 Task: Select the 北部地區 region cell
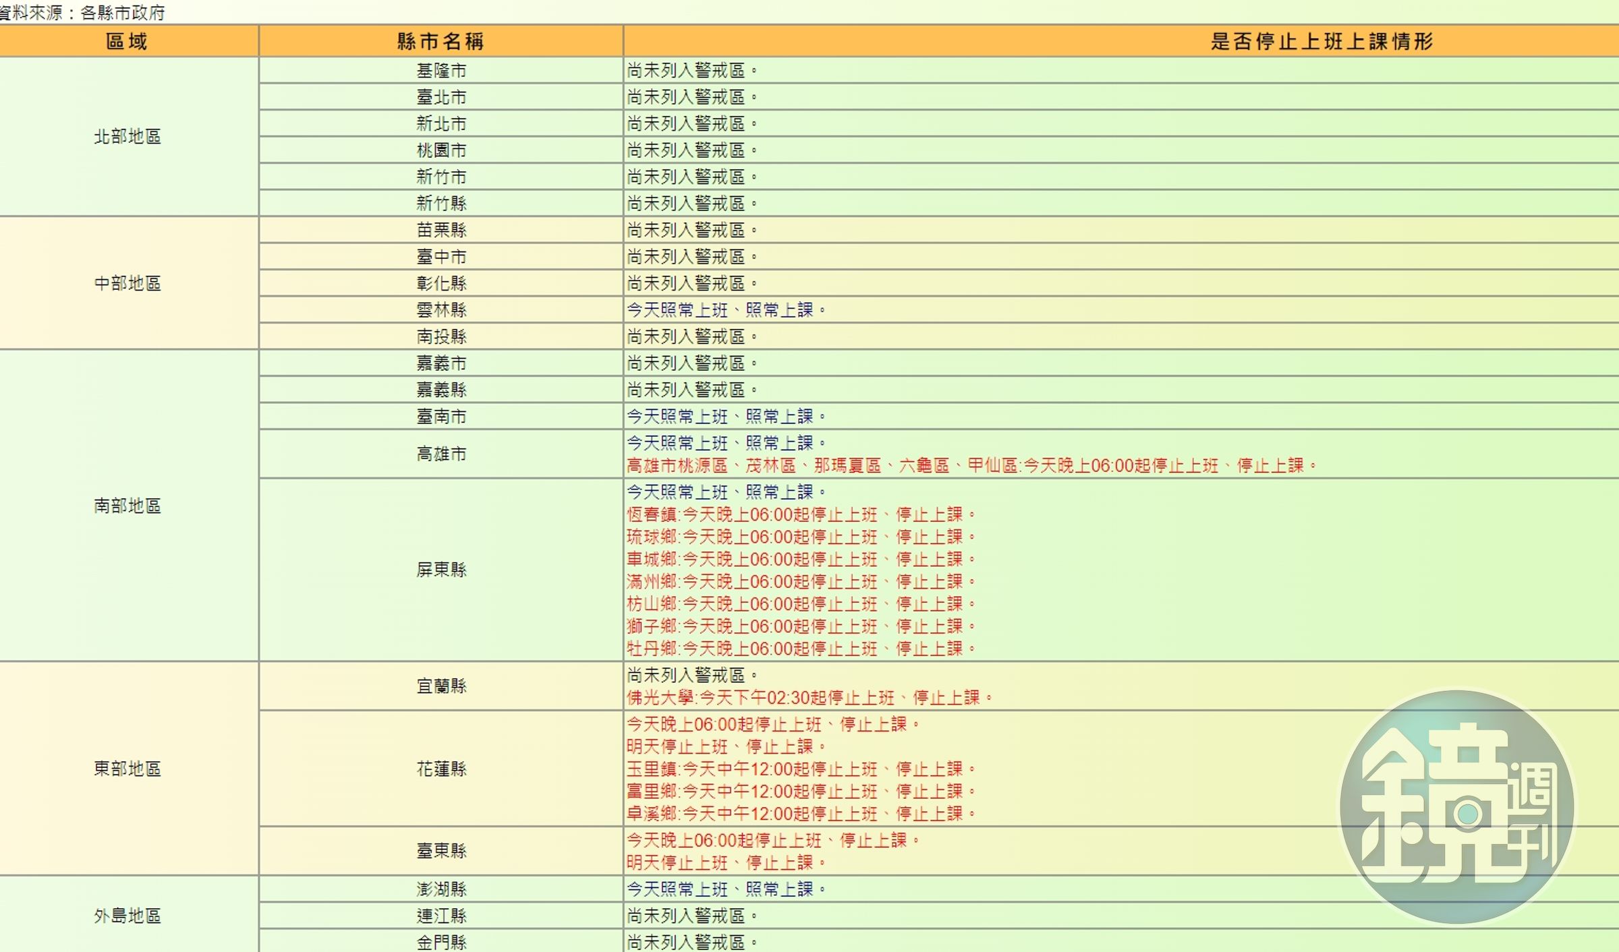pos(127,136)
